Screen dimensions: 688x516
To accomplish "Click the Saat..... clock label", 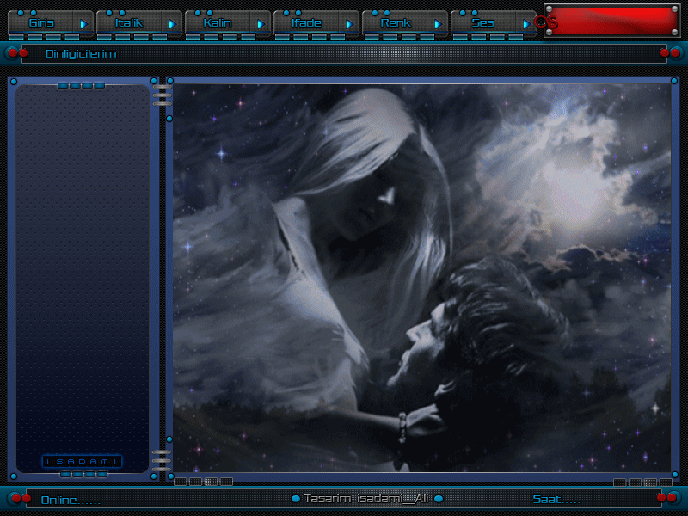I will click(556, 500).
